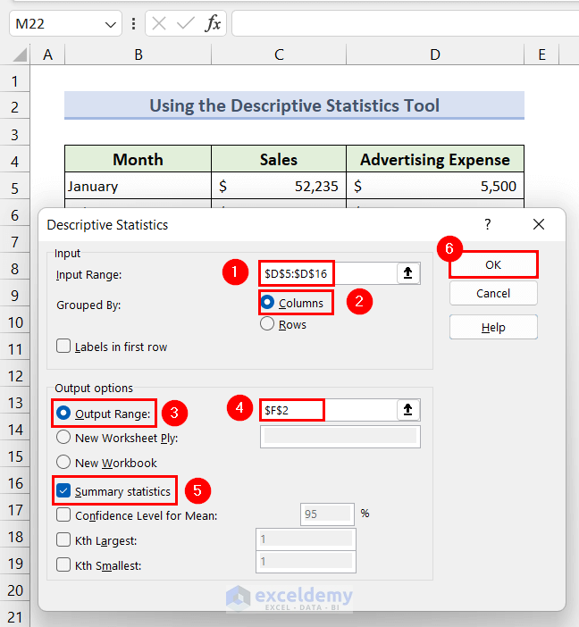Click the Name Box showing M22

click(56, 24)
